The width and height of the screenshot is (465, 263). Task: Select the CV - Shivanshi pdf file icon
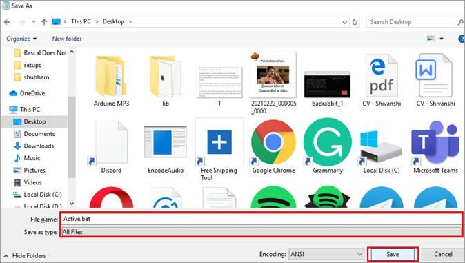click(382, 75)
